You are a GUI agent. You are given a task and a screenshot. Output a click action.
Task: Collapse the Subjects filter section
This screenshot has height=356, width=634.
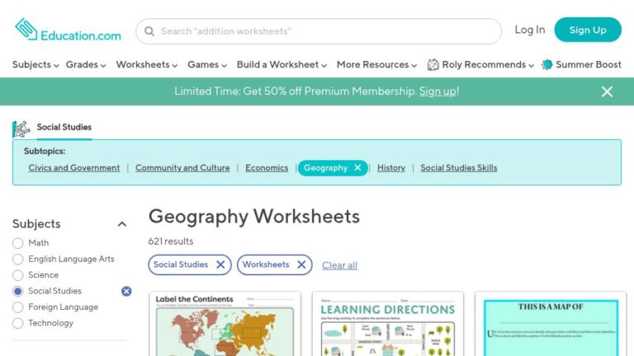click(122, 224)
